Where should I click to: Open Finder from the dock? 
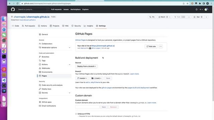click(4, 19)
